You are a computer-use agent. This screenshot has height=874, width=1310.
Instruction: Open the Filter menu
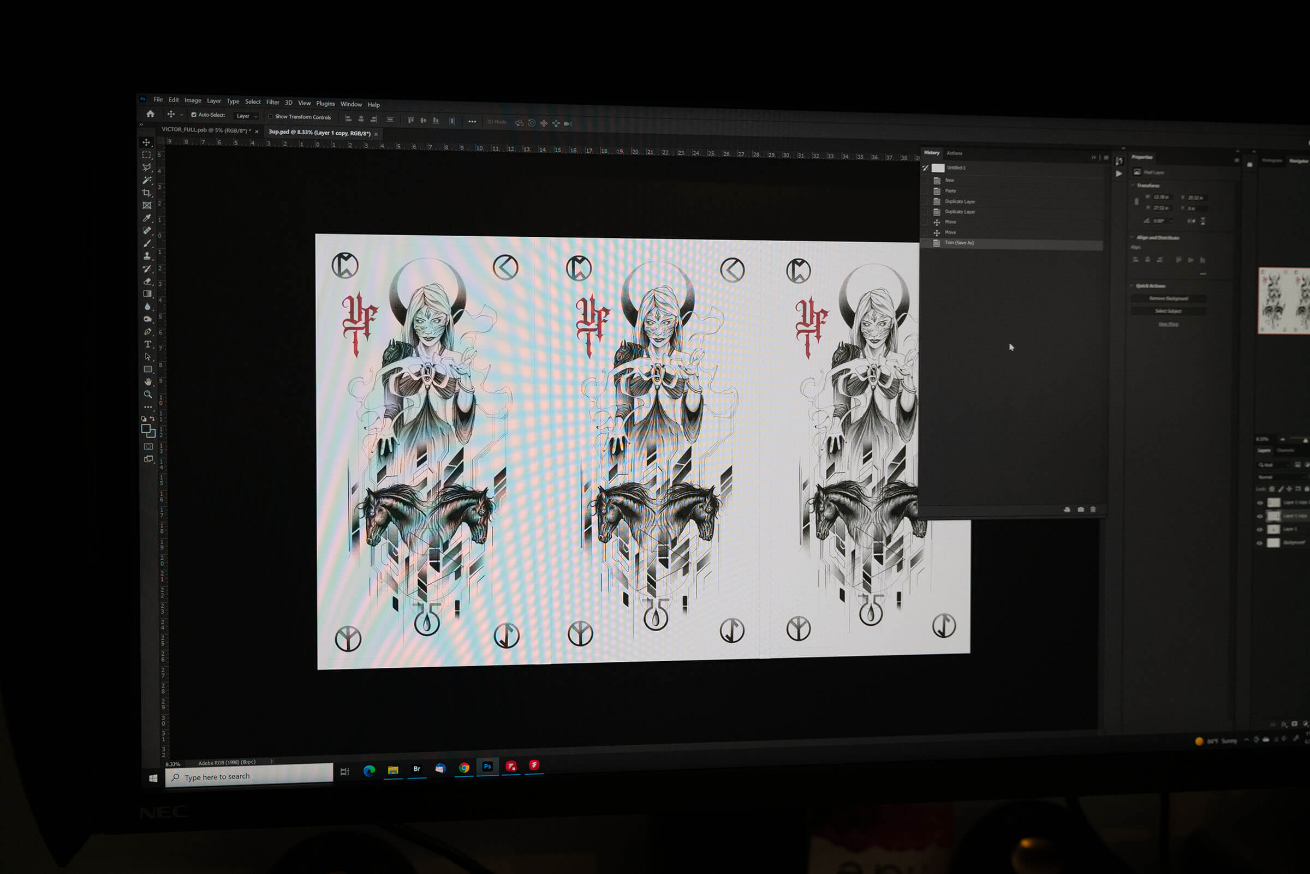[x=272, y=102]
